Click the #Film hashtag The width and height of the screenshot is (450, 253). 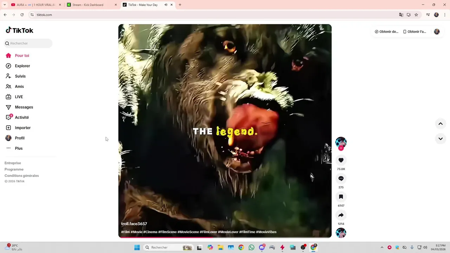(126, 232)
